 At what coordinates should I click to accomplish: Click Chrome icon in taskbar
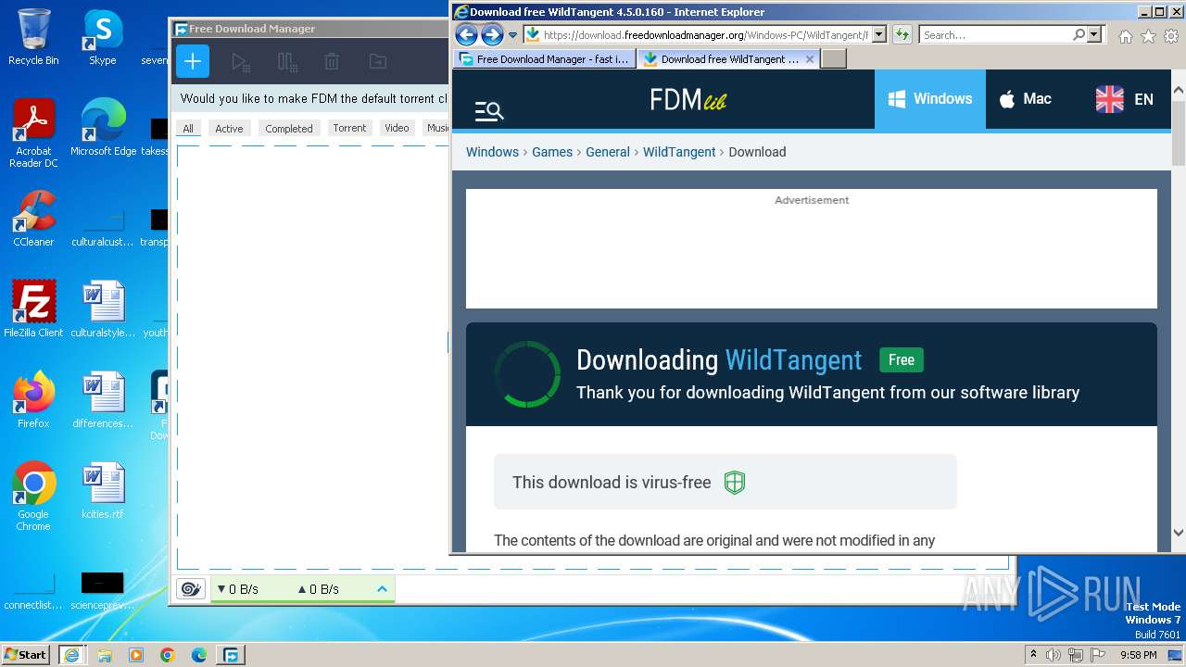168,654
